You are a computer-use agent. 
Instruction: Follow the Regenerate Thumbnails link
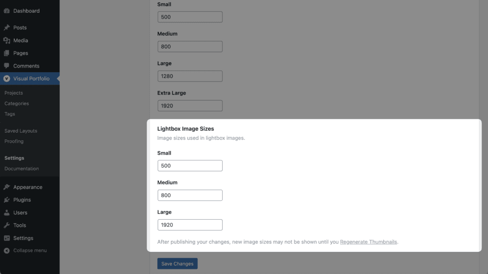368,242
